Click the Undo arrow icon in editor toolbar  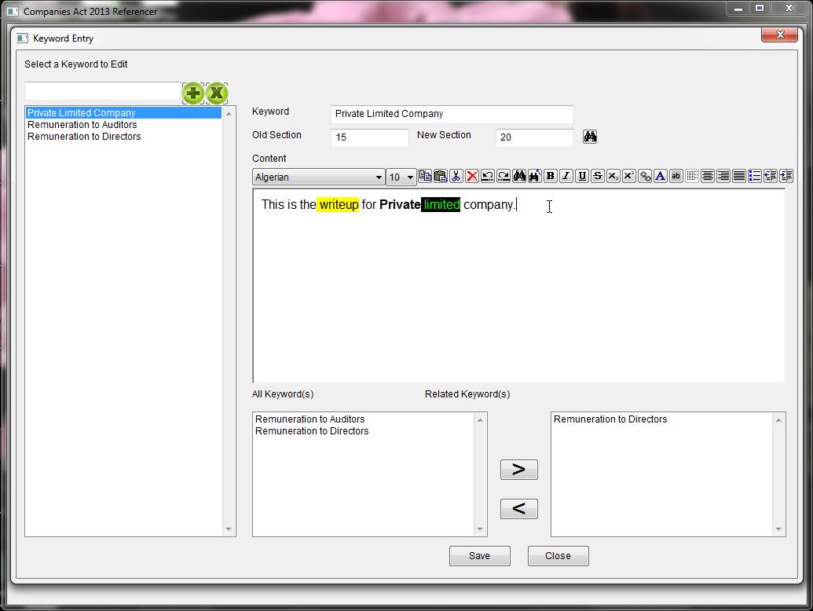click(x=488, y=177)
